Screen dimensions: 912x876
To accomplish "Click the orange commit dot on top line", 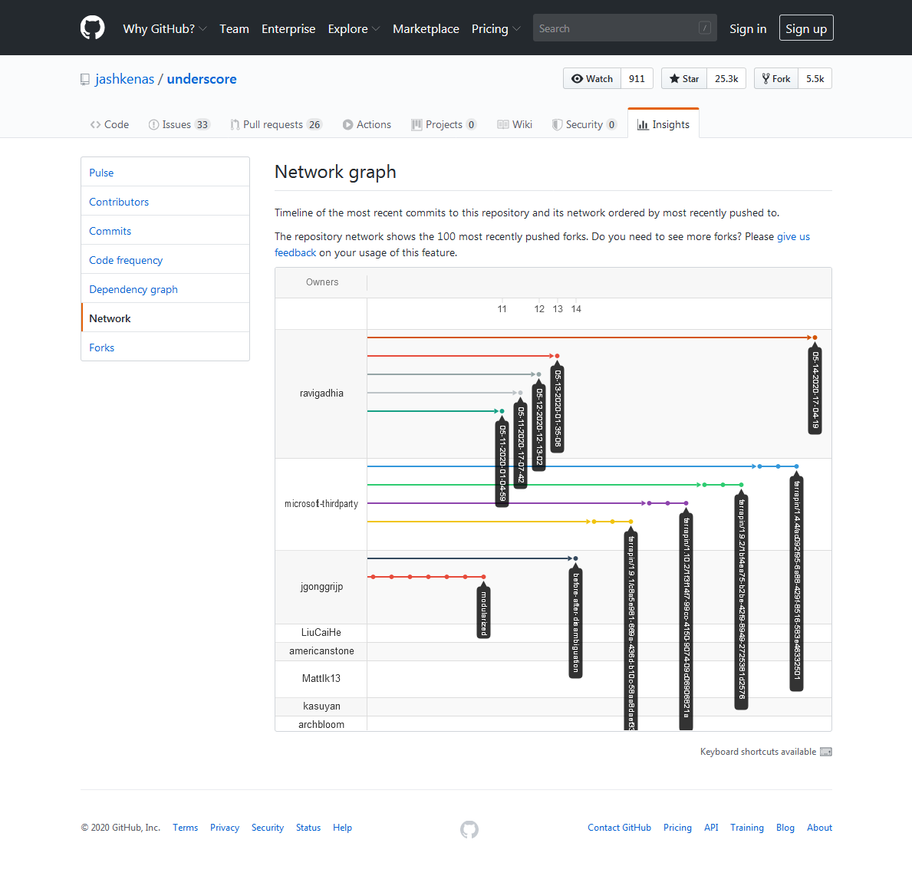I will pos(815,338).
